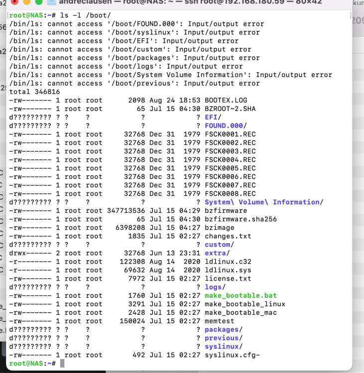Click the '/boot/previous' error message line

pyautogui.click(x=134, y=84)
